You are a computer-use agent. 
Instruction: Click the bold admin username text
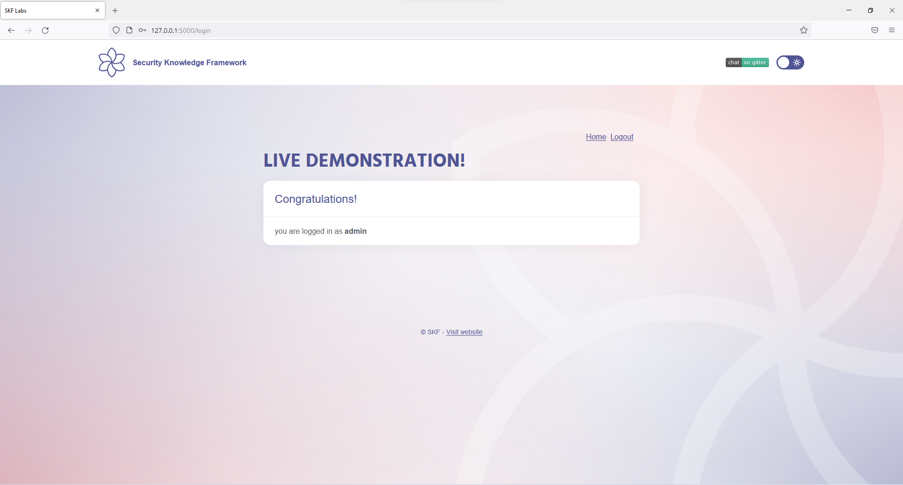coord(356,231)
